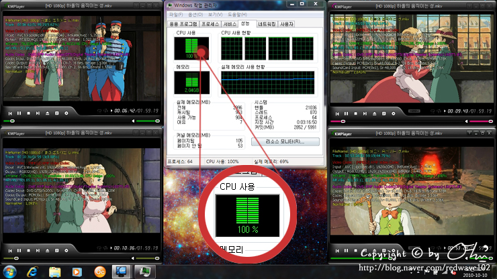Pause the KMPlayer video at 00:03:43

click(x=347, y=113)
